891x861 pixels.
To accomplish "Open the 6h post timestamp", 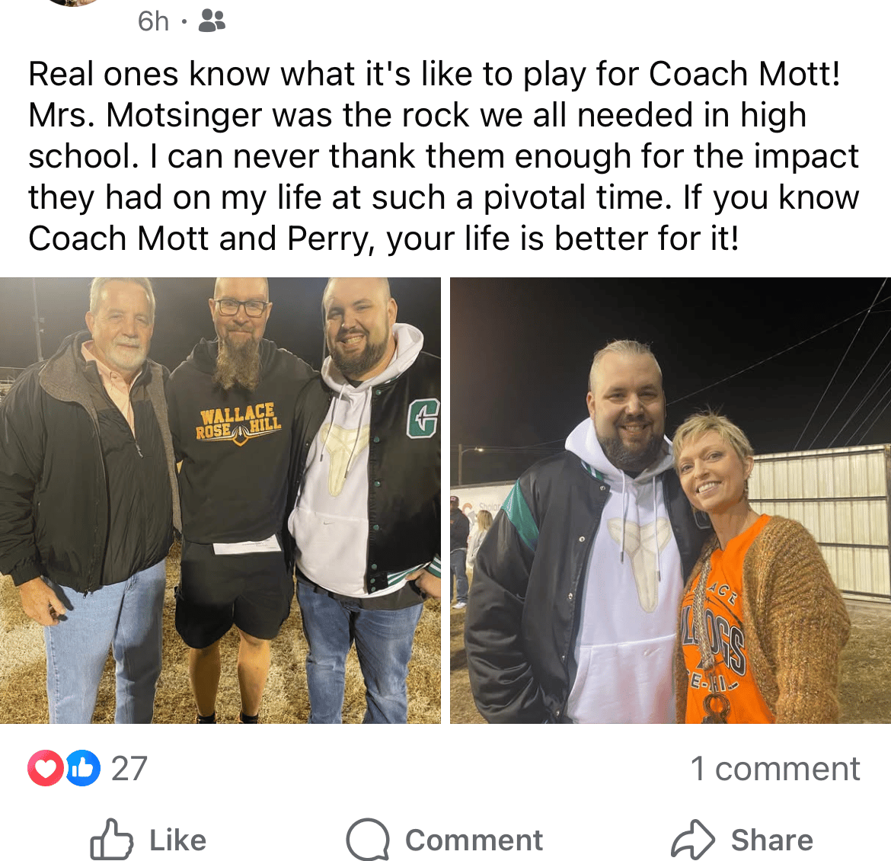I will pos(153,21).
